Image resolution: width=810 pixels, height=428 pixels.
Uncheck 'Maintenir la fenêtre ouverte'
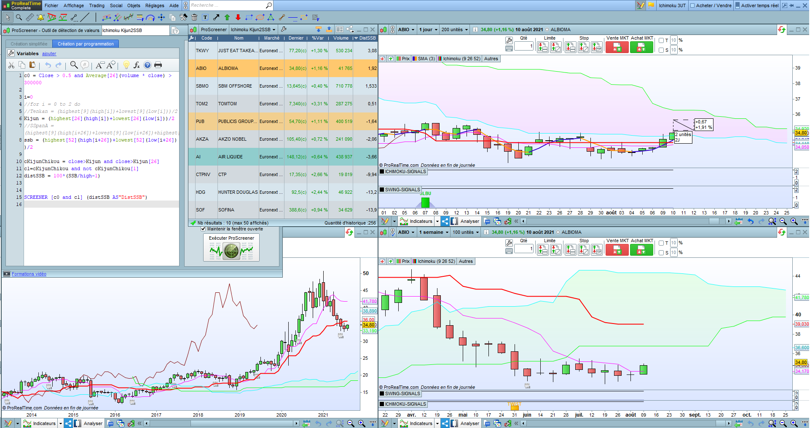point(203,229)
